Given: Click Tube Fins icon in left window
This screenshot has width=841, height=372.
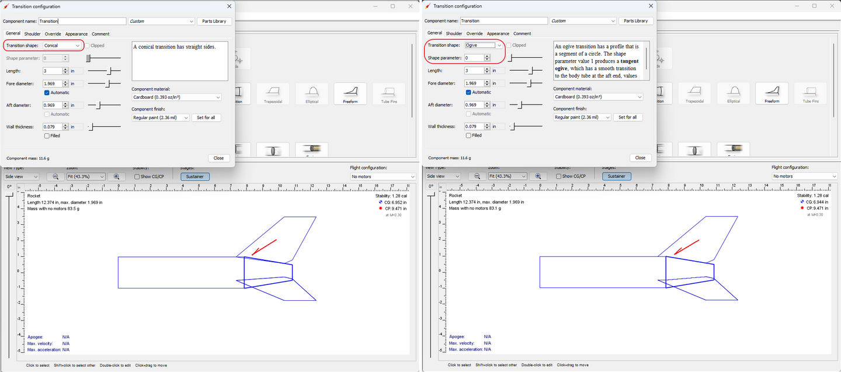Looking at the screenshot, I should [388, 93].
